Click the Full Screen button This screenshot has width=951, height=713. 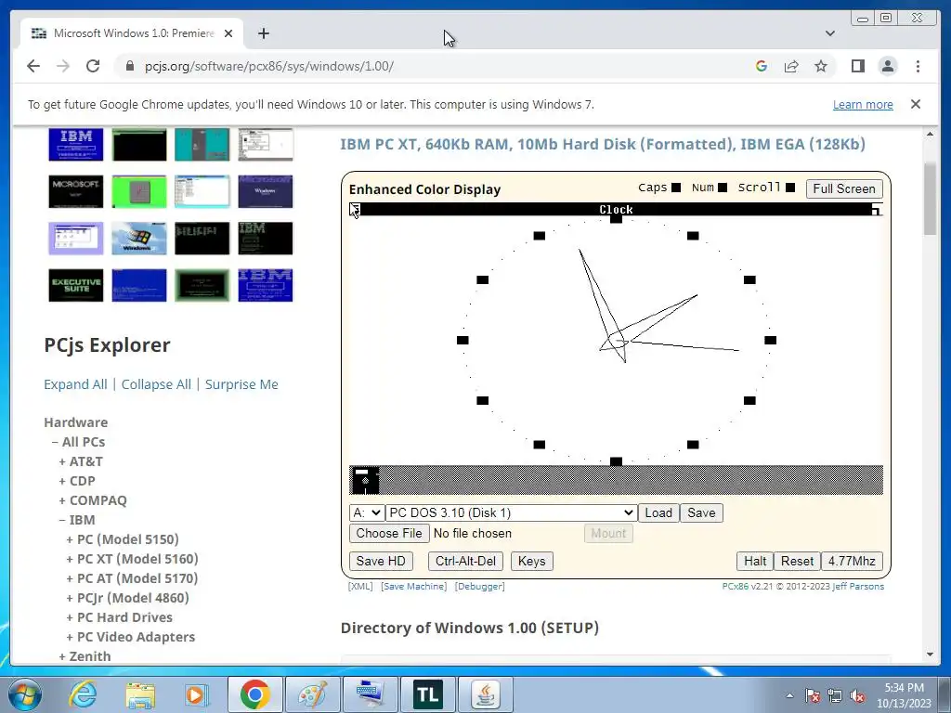[x=843, y=188]
